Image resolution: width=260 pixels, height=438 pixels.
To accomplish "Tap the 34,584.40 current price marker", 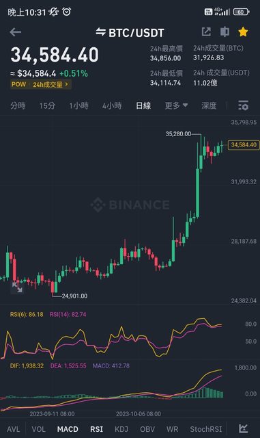I will (244, 144).
